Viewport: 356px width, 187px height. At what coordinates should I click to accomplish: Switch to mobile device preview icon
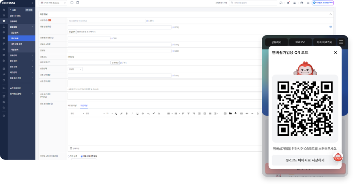pos(78,3)
